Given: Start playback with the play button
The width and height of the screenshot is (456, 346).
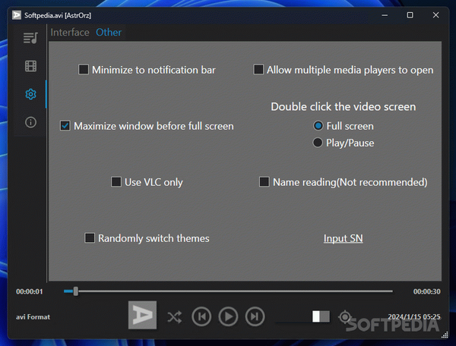Looking at the screenshot, I should click(228, 316).
